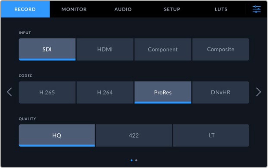
Task: Choose Component input
Action: point(163,49)
